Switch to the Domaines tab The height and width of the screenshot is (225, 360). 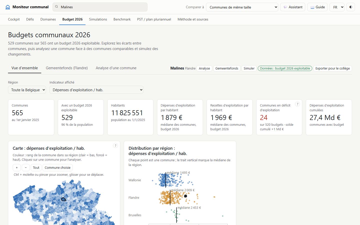pyautogui.click(x=48, y=19)
